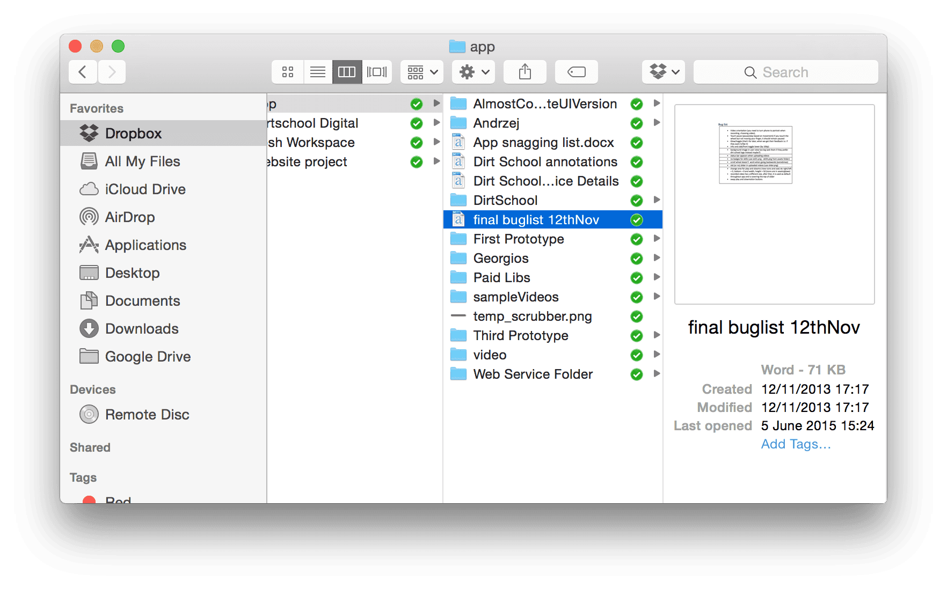Open AirDrop from the sidebar
The image size is (947, 589).
click(x=129, y=217)
